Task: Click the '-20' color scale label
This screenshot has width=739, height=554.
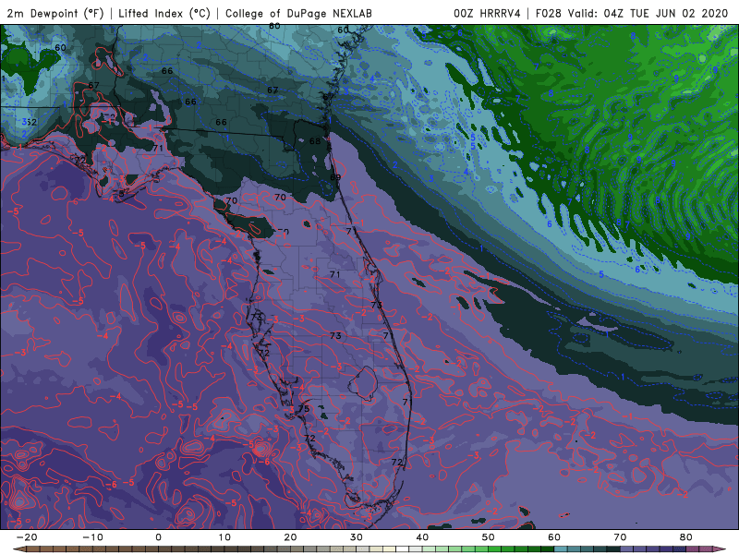Action: 27,537
